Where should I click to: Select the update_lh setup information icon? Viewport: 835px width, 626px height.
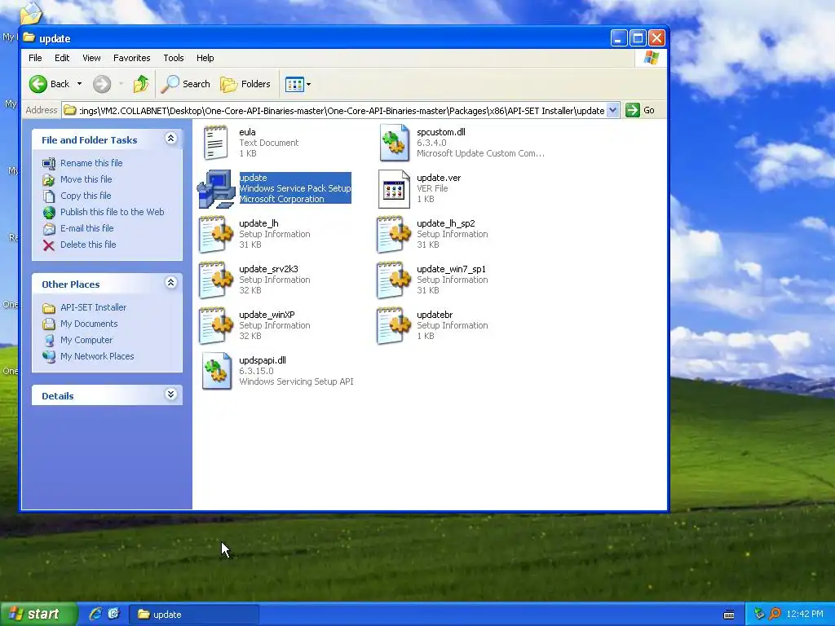click(x=215, y=234)
